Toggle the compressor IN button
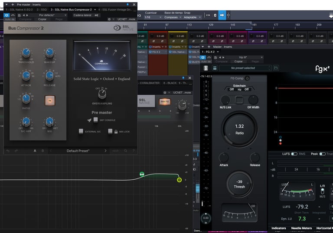The height and width of the screenshot is (233, 333). 49,100
